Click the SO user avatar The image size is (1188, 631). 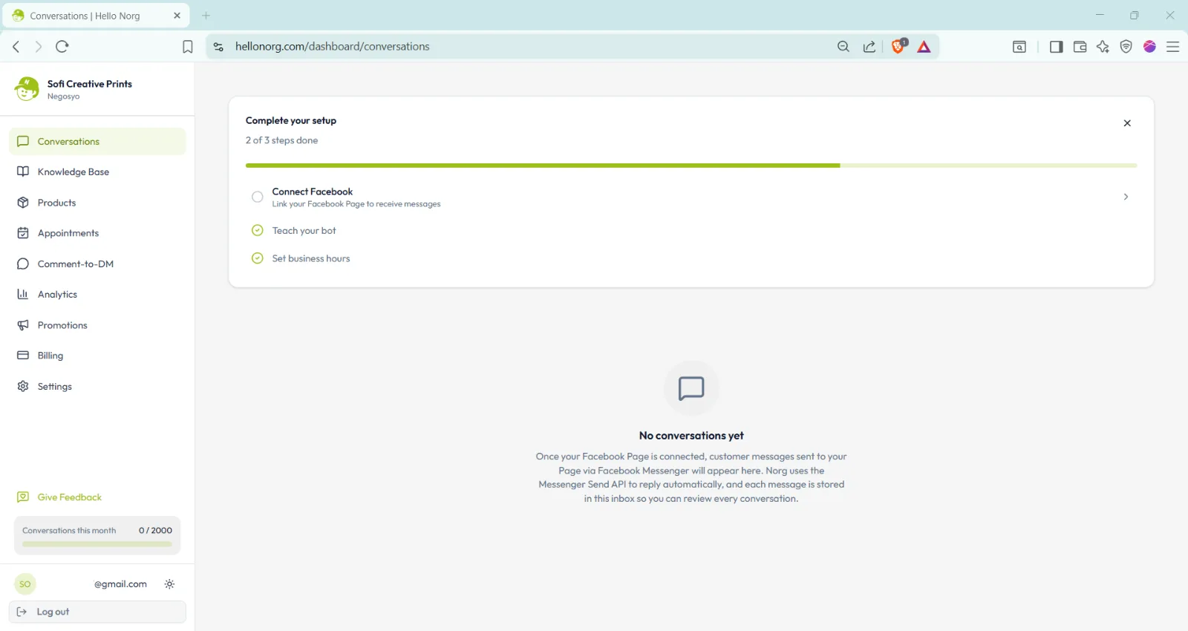coord(25,584)
